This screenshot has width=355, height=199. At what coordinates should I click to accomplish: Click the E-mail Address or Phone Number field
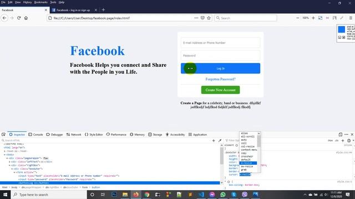click(220, 43)
